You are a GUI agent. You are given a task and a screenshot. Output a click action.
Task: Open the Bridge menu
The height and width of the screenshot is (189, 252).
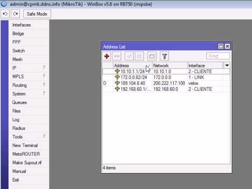click(29, 34)
